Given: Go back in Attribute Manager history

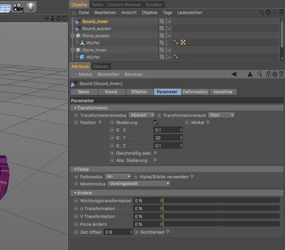Looking at the screenshot, I should pos(234,74).
